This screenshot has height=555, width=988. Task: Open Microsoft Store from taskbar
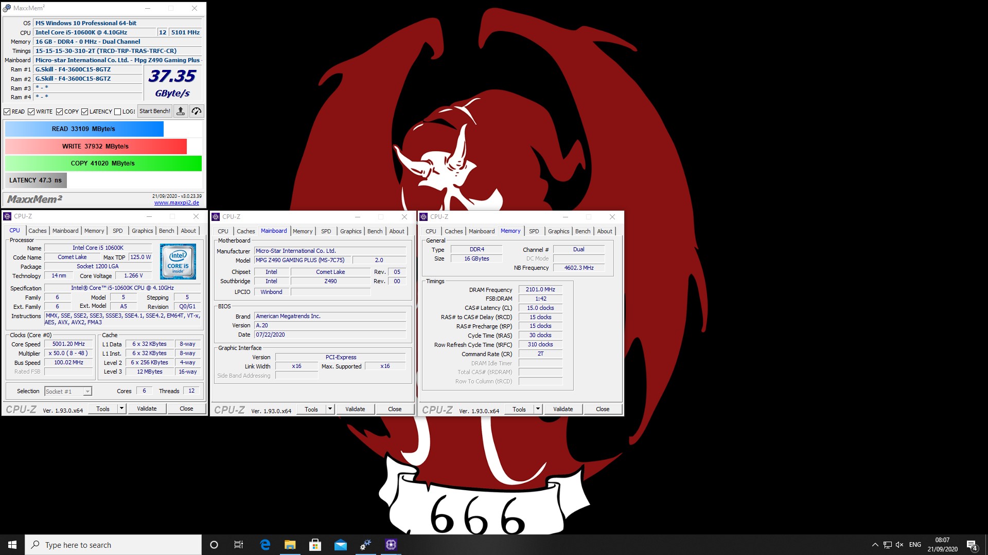coord(315,545)
